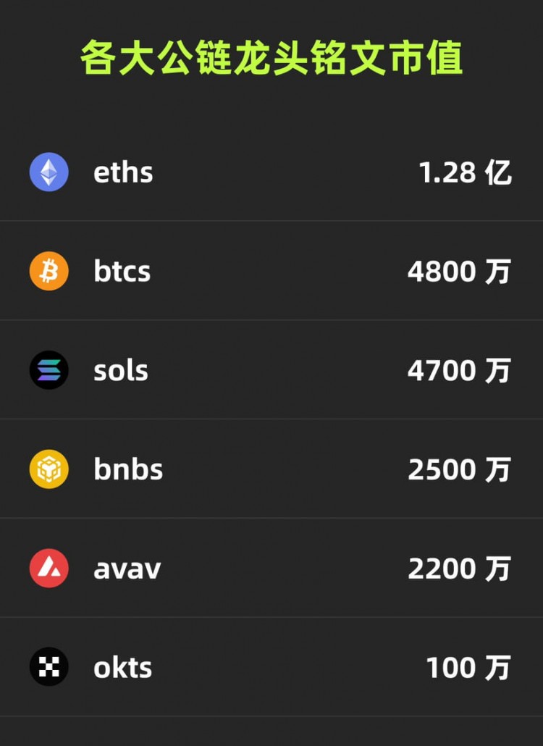Click the red Avalanche logo icon
Image resolution: width=543 pixels, height=746 pixels.
click(49, 569)
